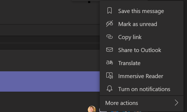The image size is (187, 112).
Task: Select Share to Outlook
Action: pyautogui.click(x=142, y=50)
